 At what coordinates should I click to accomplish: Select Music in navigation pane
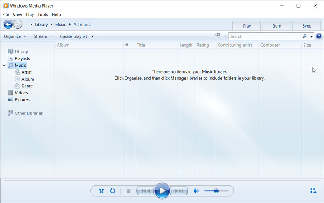[x=17, y=65]
